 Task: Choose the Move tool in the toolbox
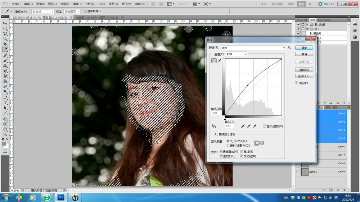tap(5, 23)
